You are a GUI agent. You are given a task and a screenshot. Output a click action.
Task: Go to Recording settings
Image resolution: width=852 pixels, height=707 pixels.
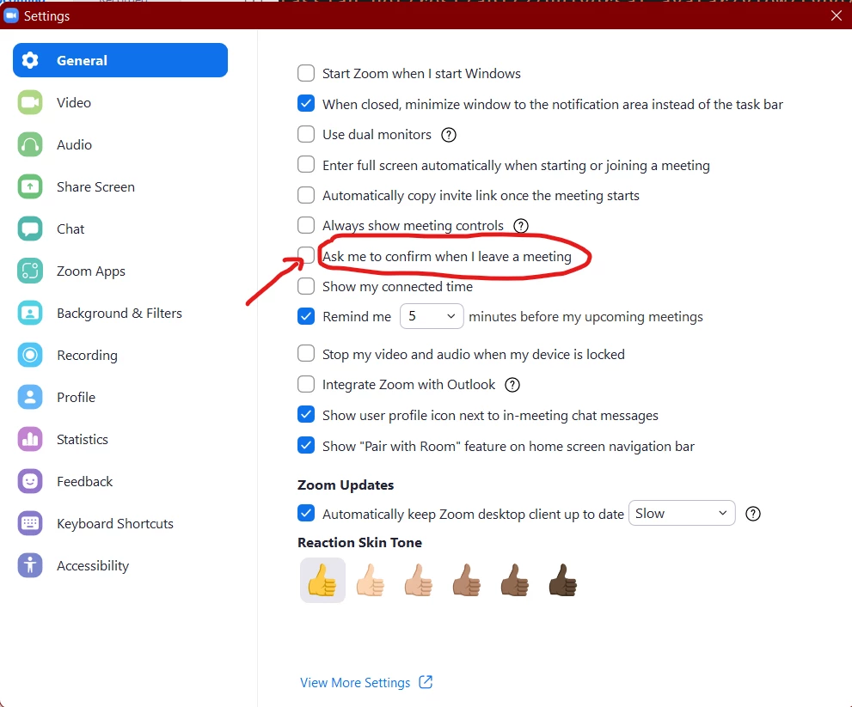click(120, 355)
